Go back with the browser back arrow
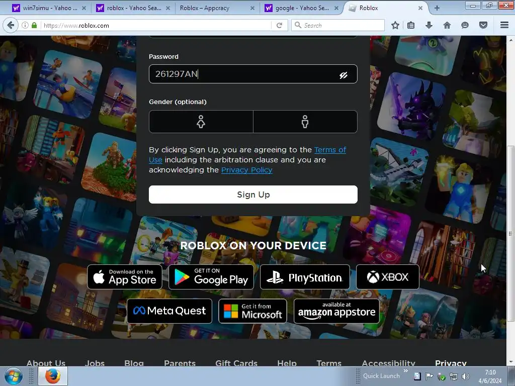 point(11,25)
